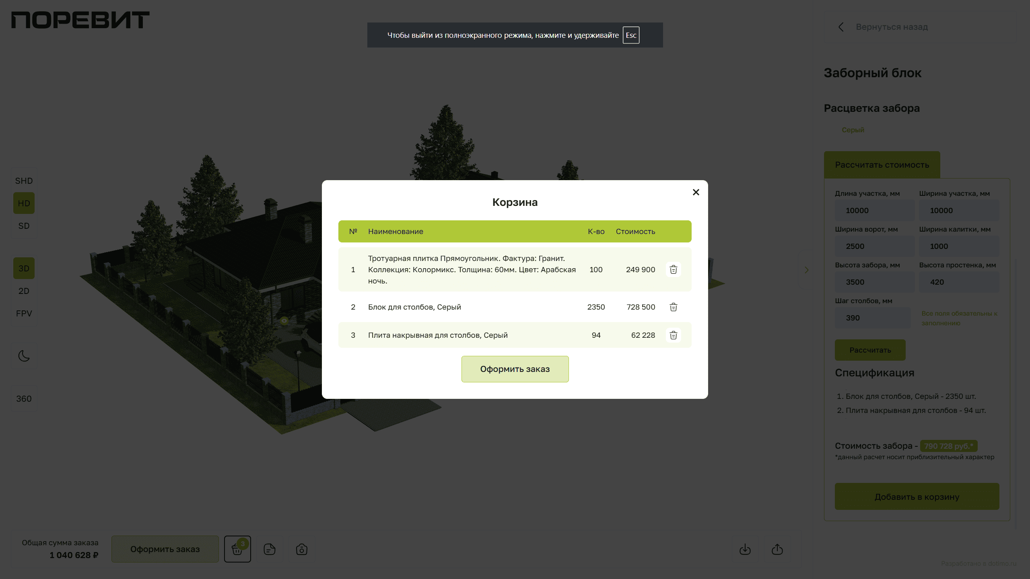Go back using the Вернуться назад chevron

(841, 27)
